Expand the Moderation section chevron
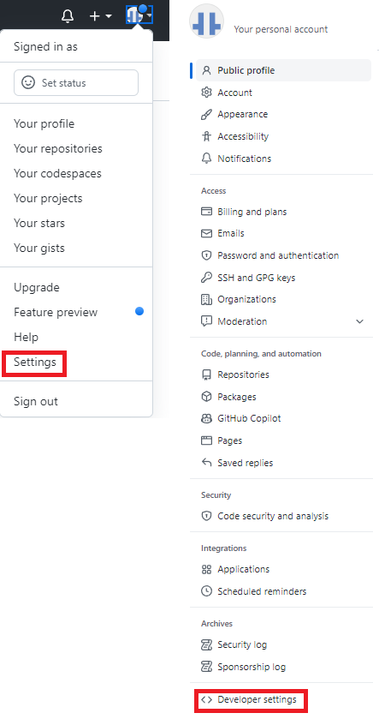Image resolution: width=379 pixels, height=725 pixels. click(x=360, y=321)
